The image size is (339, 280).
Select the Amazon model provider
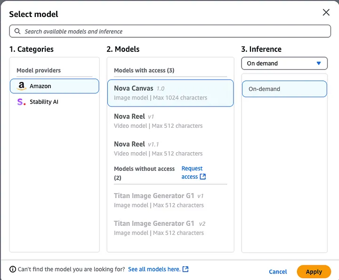pyautogui.click(x=55, y=86)
